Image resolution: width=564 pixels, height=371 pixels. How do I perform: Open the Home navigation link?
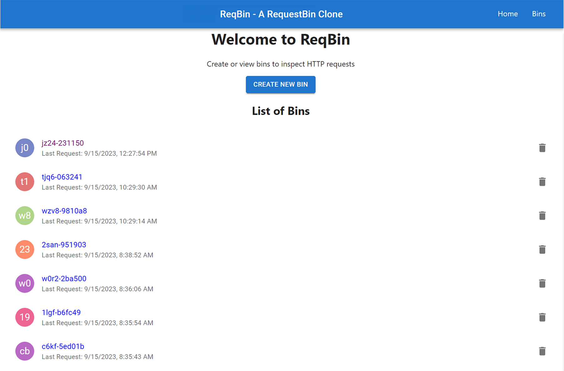tap(507, 14)
